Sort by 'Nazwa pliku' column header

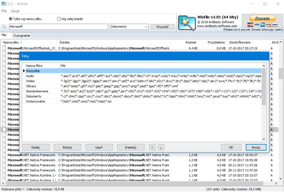pyautogui.click(x=29, y=42)
